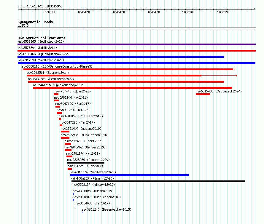Image resolution: width=264 pixels, height=224 pixels.
Task: Click the nsv5828769 (Almarri2020) black bar
Action: (86, 163)
